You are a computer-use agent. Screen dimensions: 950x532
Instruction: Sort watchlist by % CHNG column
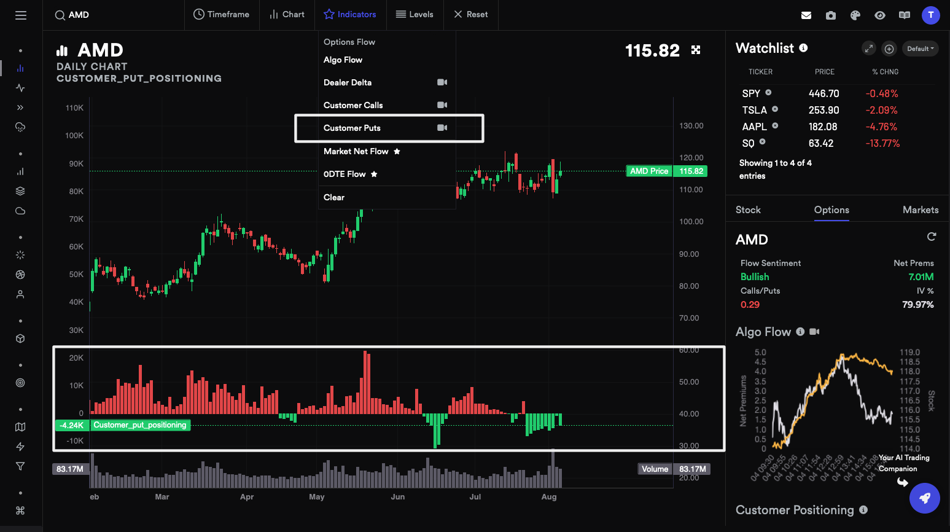[886, 72]
